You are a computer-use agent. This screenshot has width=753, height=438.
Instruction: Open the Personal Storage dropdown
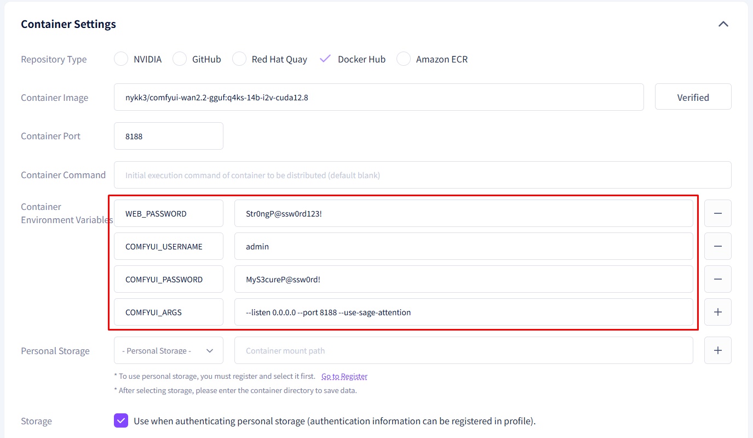click(x=168, y=350)
